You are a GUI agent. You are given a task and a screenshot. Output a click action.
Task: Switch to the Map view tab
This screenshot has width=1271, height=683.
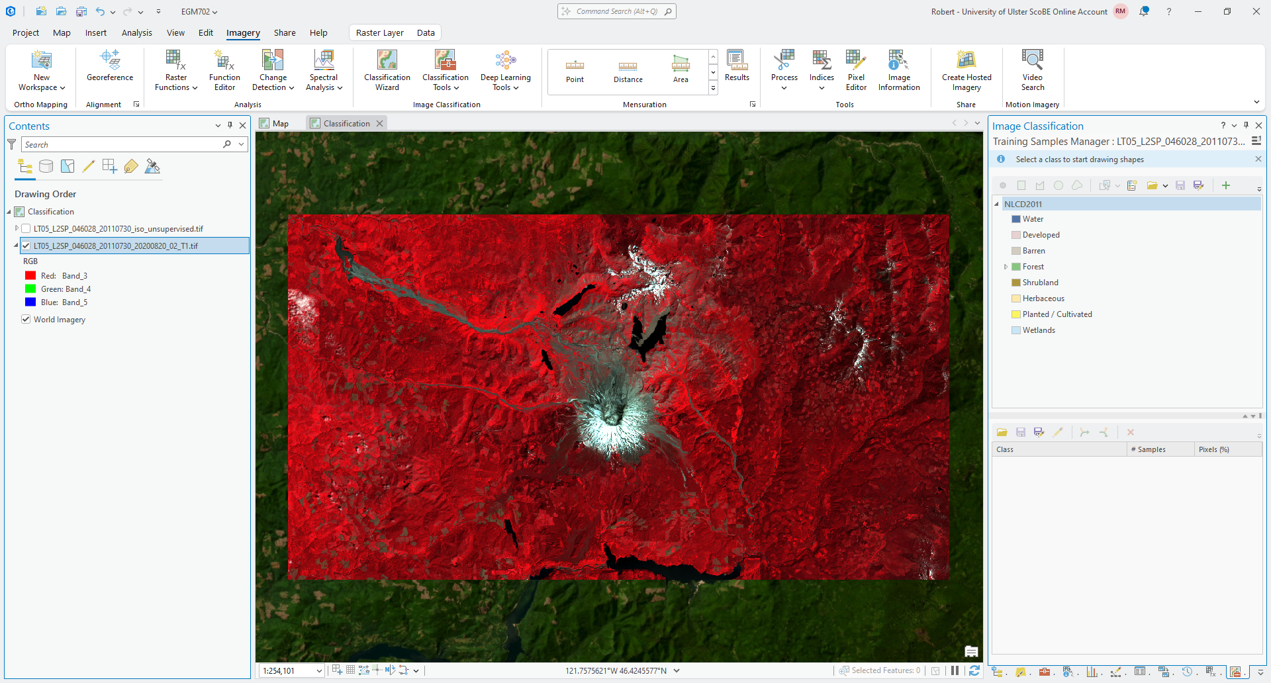pyautogui.click(x=275, y=124)
